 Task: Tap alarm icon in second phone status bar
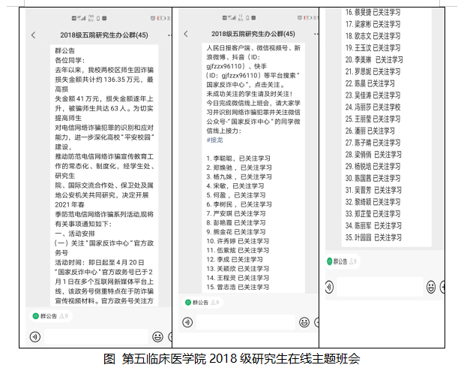(300, 18)
